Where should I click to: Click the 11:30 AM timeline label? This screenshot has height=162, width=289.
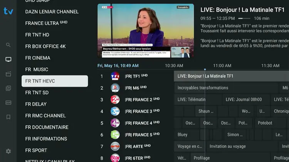[x=270, y=65]
